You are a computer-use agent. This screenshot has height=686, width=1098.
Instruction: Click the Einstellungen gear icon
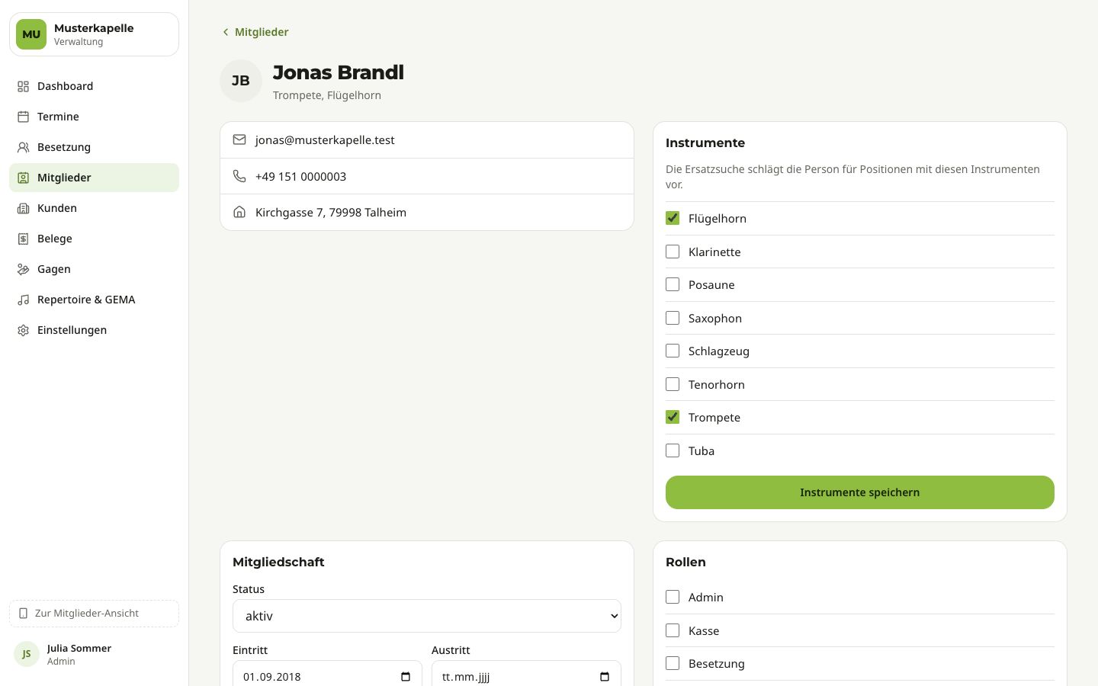point(24,330)
